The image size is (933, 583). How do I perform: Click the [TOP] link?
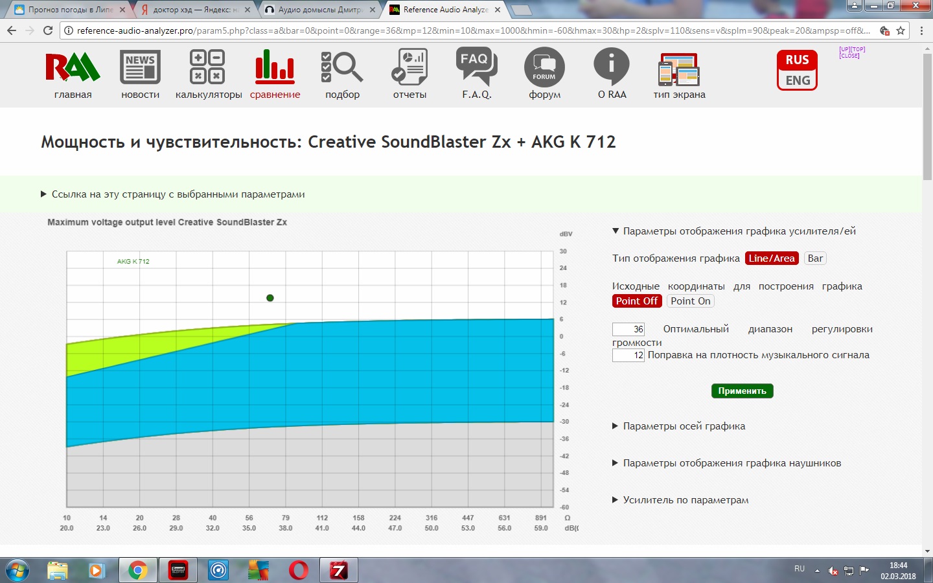[858, 49]
